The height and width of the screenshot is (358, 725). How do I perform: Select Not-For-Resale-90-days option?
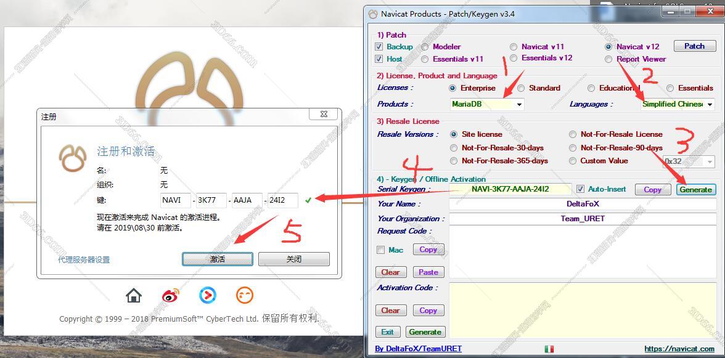(573, 148)
